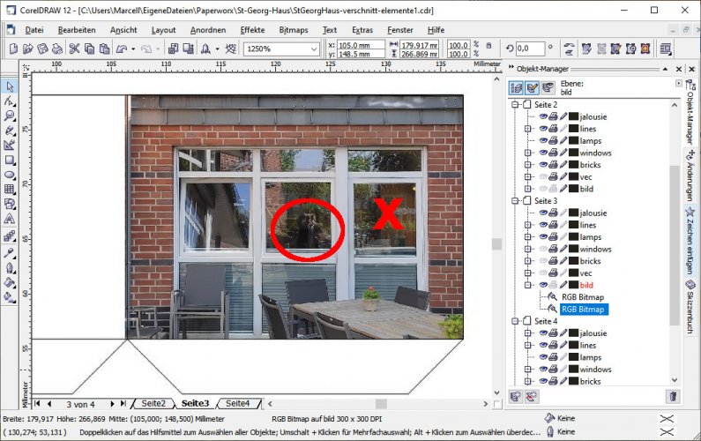The height and width of the screenshot is (441, 701).
Task: Select the Shape edit tool
Action: (10, 101)
